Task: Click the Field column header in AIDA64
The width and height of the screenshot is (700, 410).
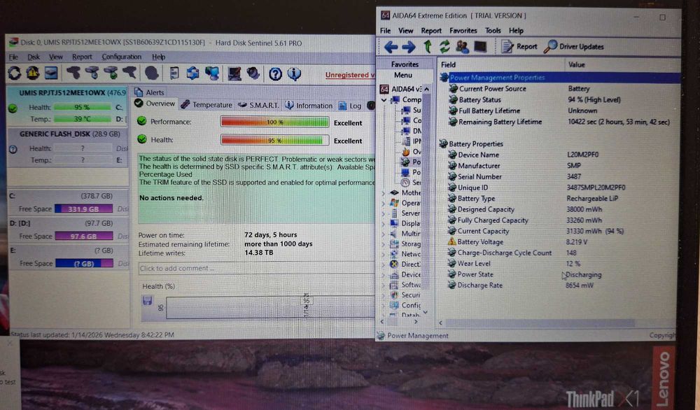Action: point(502,64)
